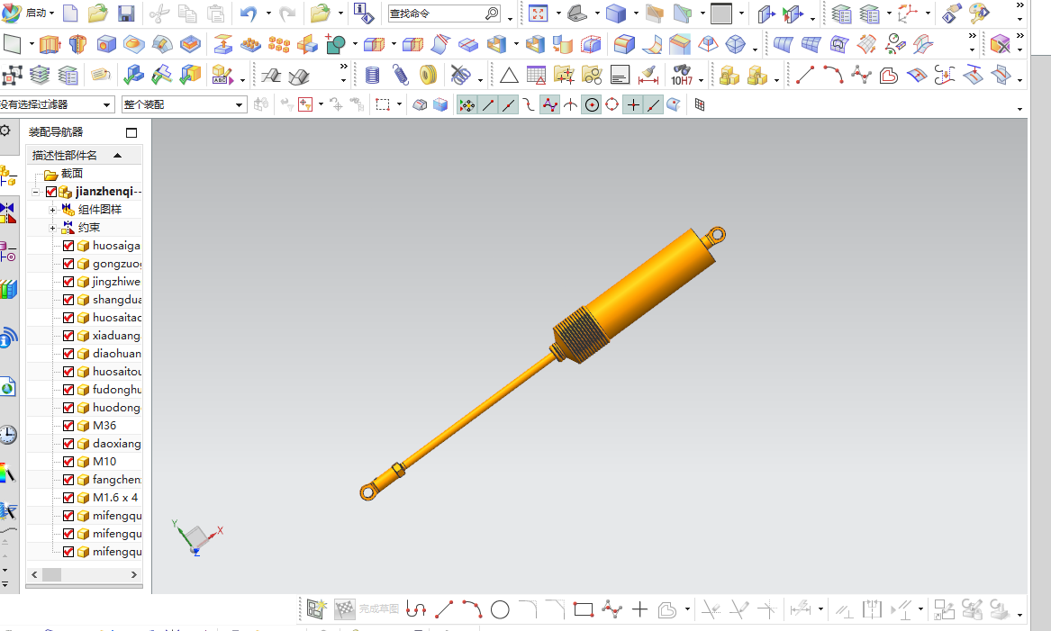Open the undo history dropdown arrow

pos(268,13)
